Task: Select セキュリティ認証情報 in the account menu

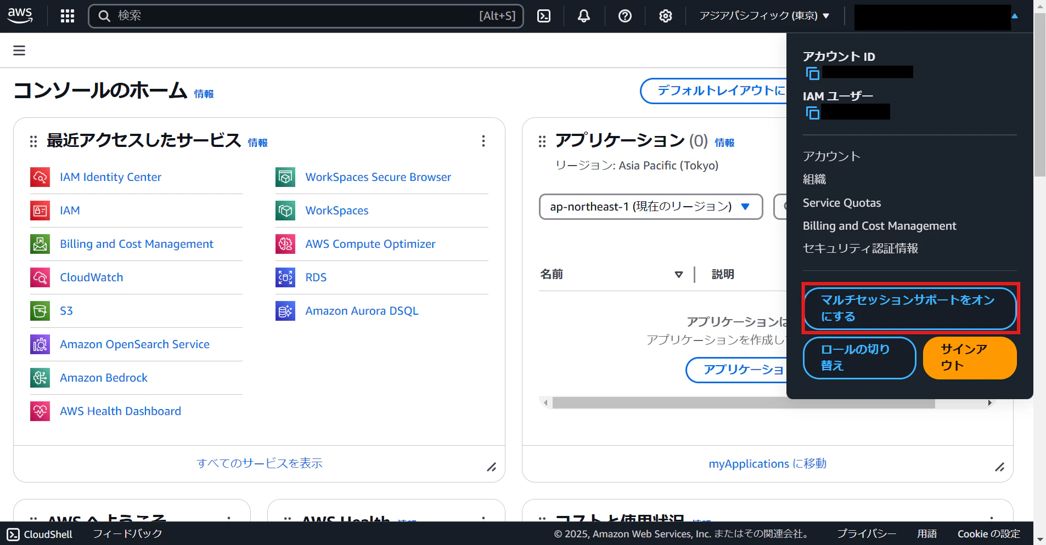Action: (x=861, y=248)
